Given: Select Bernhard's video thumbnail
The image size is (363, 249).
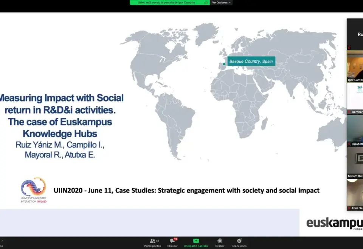Looking at the screenshot, I should (355, 98).
